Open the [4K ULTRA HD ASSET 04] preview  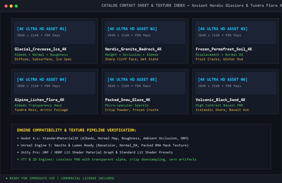point(54,83)
